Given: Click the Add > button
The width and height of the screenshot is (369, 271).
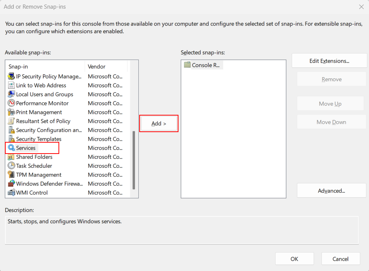Looking at the screenshot, I should (159, 123).
